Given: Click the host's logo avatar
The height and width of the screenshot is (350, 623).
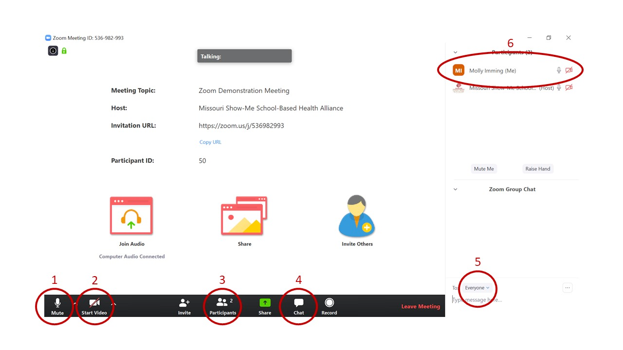Looking at the screenshot, I should click(458, 88).
